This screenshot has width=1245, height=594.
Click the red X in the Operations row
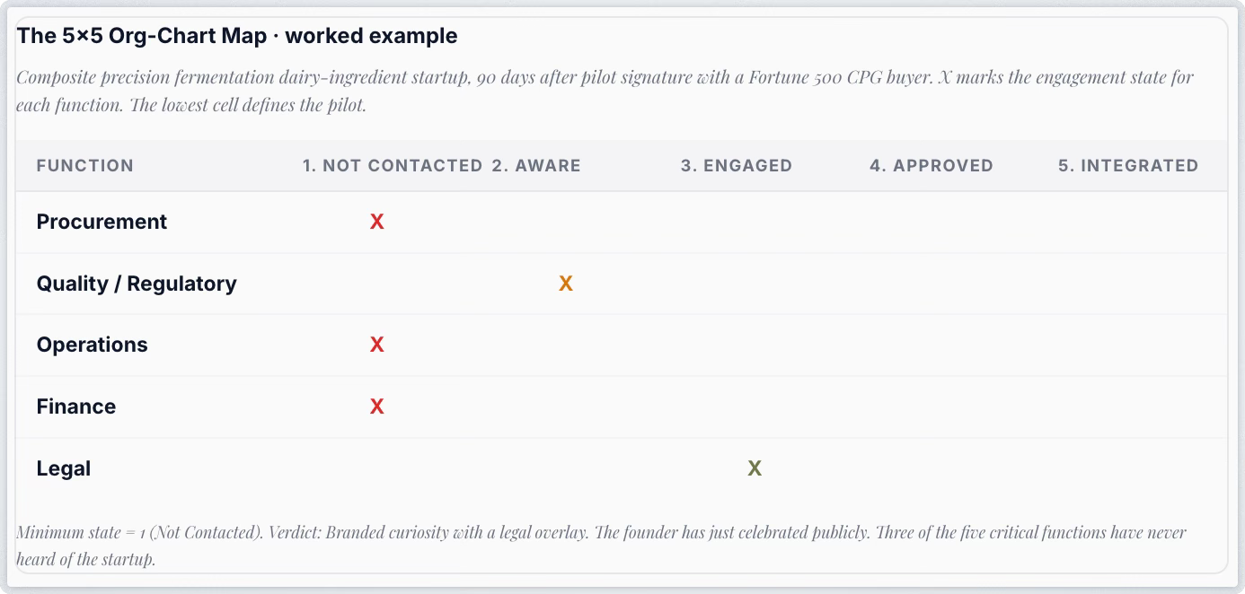(376, 345)
